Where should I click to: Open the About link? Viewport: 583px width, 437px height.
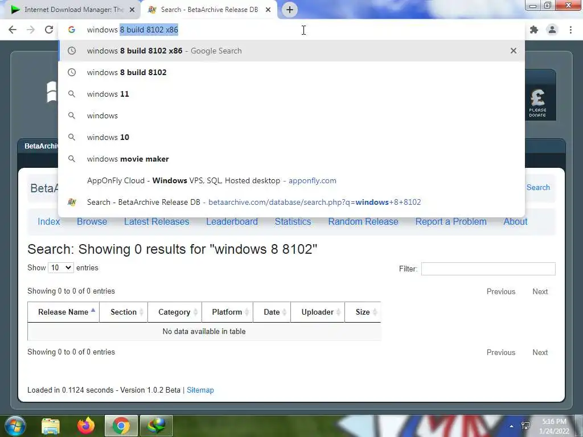515,221
